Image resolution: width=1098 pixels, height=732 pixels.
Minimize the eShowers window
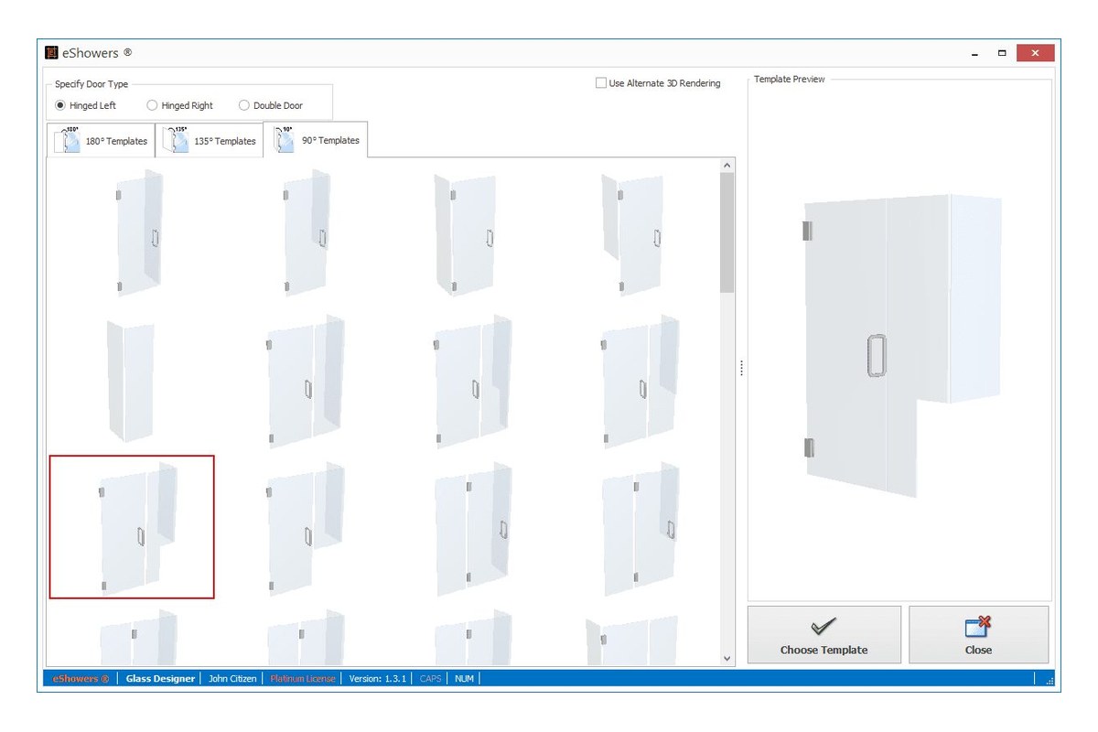(x=976, y=53)
